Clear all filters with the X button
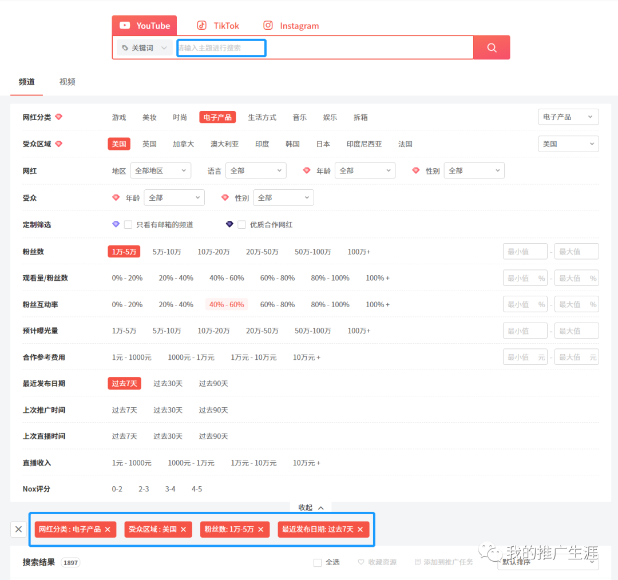 point(18,529)
